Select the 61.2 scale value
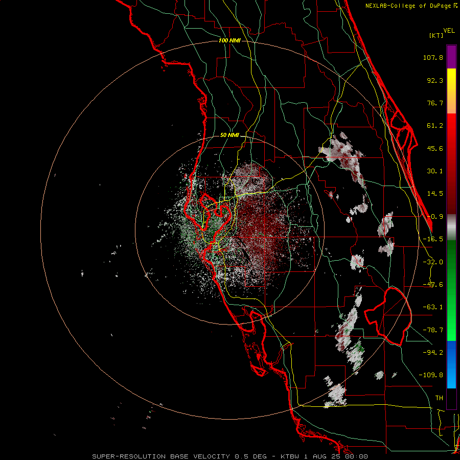 pos(435,126)
